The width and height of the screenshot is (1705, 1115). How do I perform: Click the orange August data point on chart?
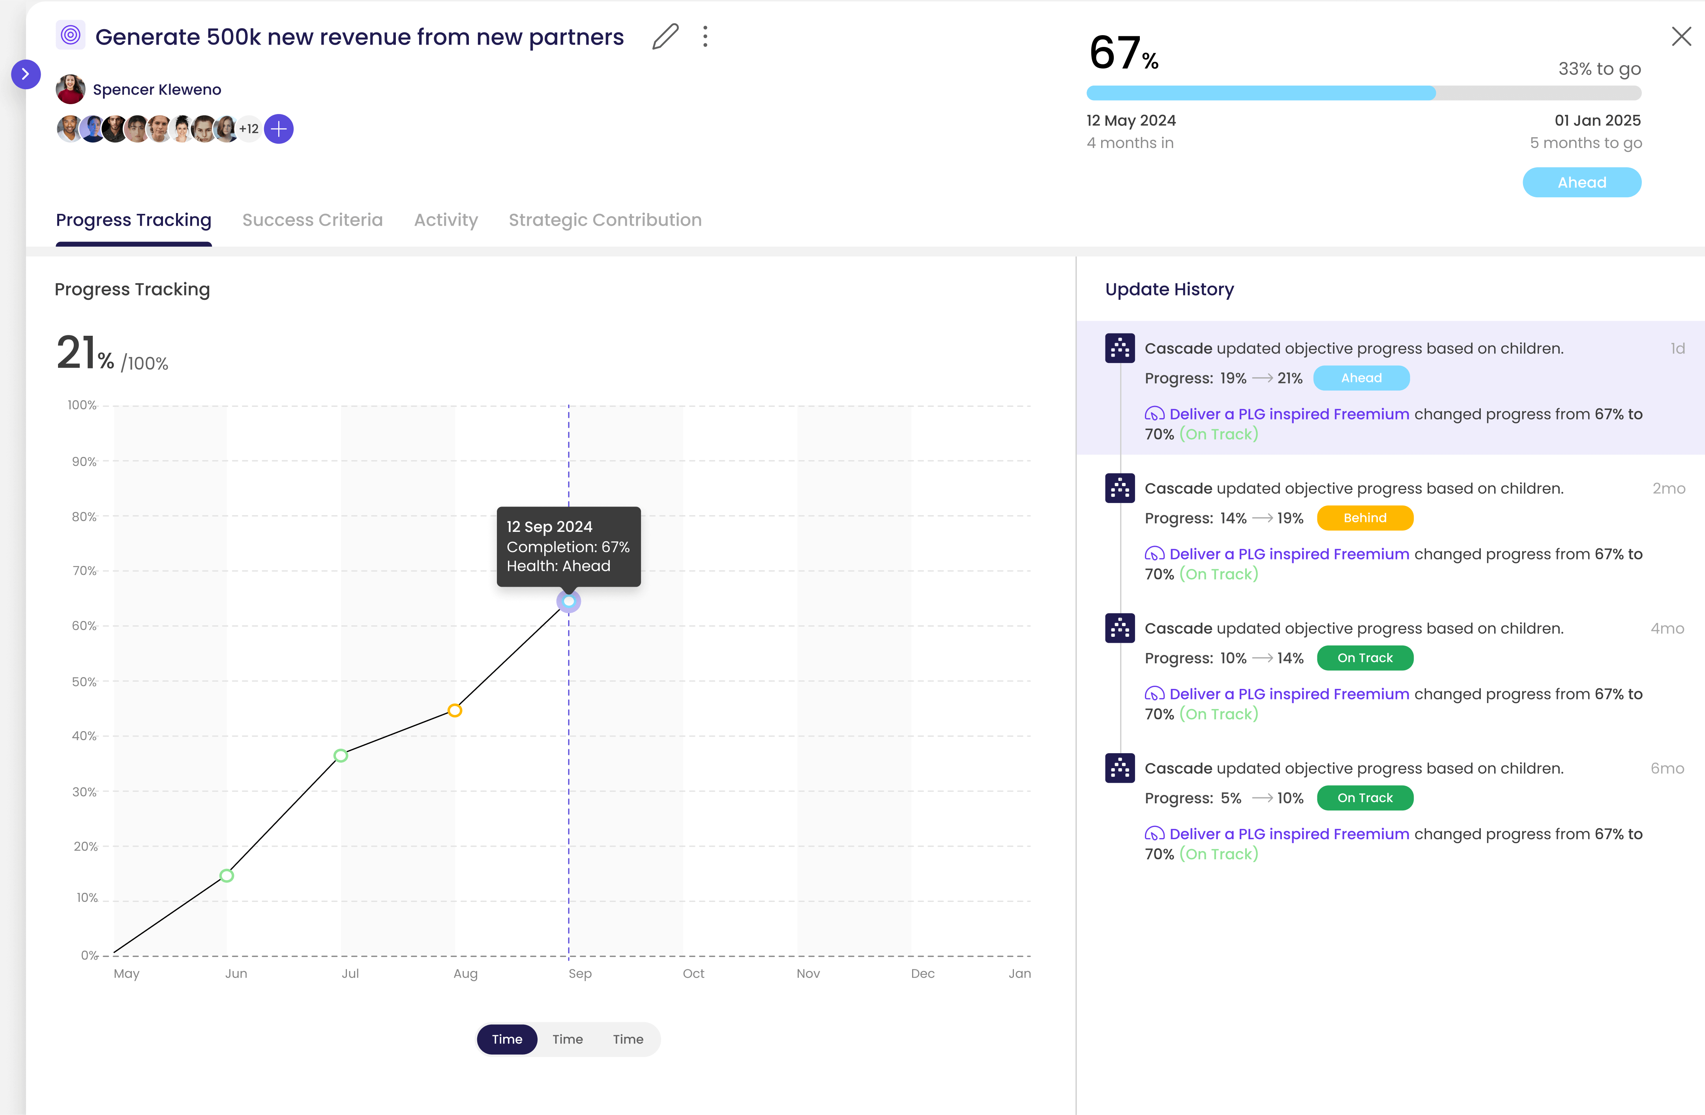[x=455, y=711]
